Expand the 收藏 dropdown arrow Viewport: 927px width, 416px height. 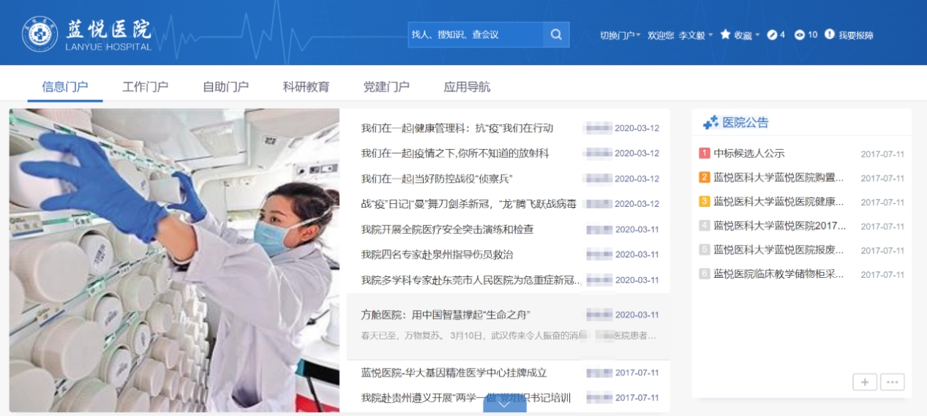click(x=758, y=35)
